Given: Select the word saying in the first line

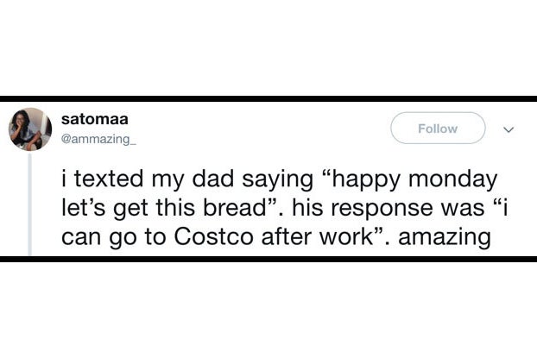Looking at the screenshot, I should click(x=278, y=180).
